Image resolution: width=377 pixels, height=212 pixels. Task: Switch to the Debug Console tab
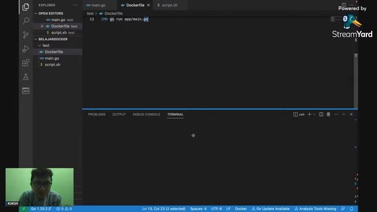coord(147,114)
